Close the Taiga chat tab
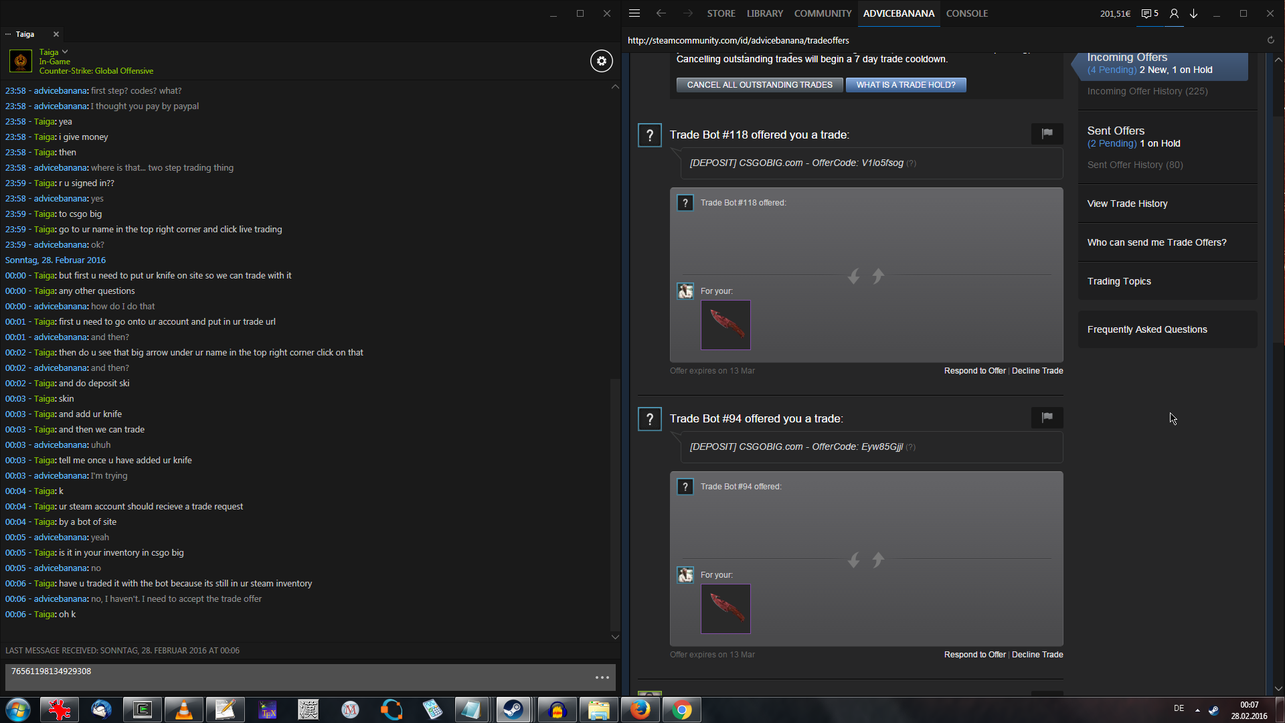 tap(56, 34)
